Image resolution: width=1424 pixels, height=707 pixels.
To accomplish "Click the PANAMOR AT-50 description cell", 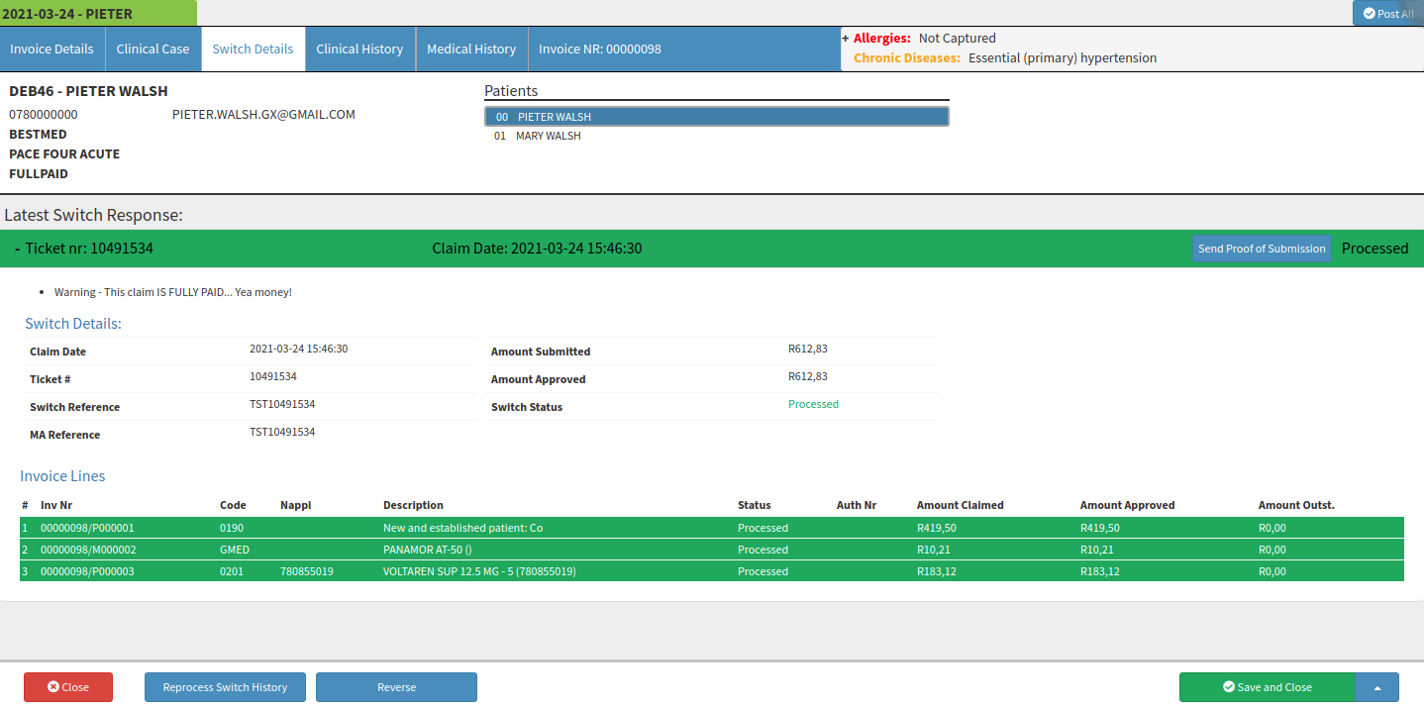I will [427, 550].
